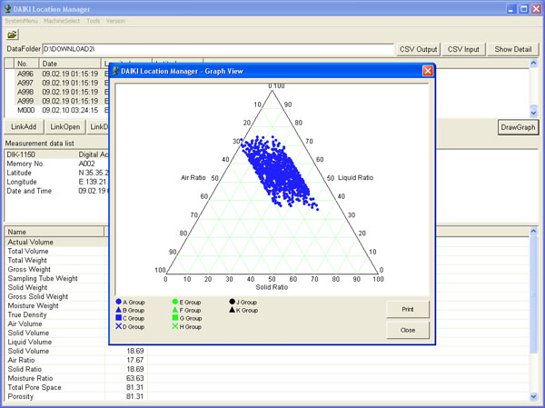The height and width of the screenshot is (408, 545).
Task: Click Print in the Graph View
Action: coord(408,309)
